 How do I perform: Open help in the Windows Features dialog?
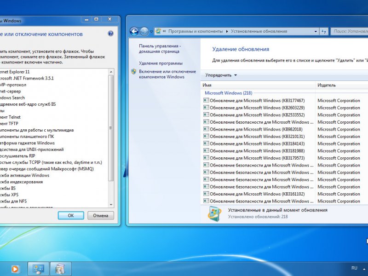[110, 34]
